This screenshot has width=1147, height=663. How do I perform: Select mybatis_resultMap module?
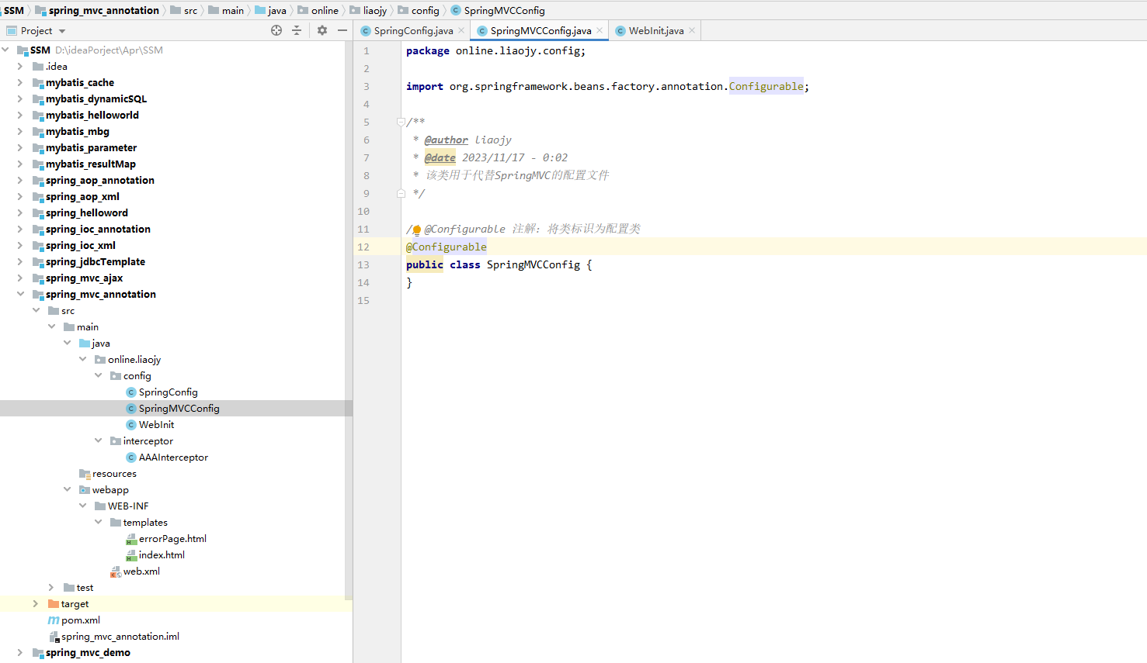click(91, 164)
